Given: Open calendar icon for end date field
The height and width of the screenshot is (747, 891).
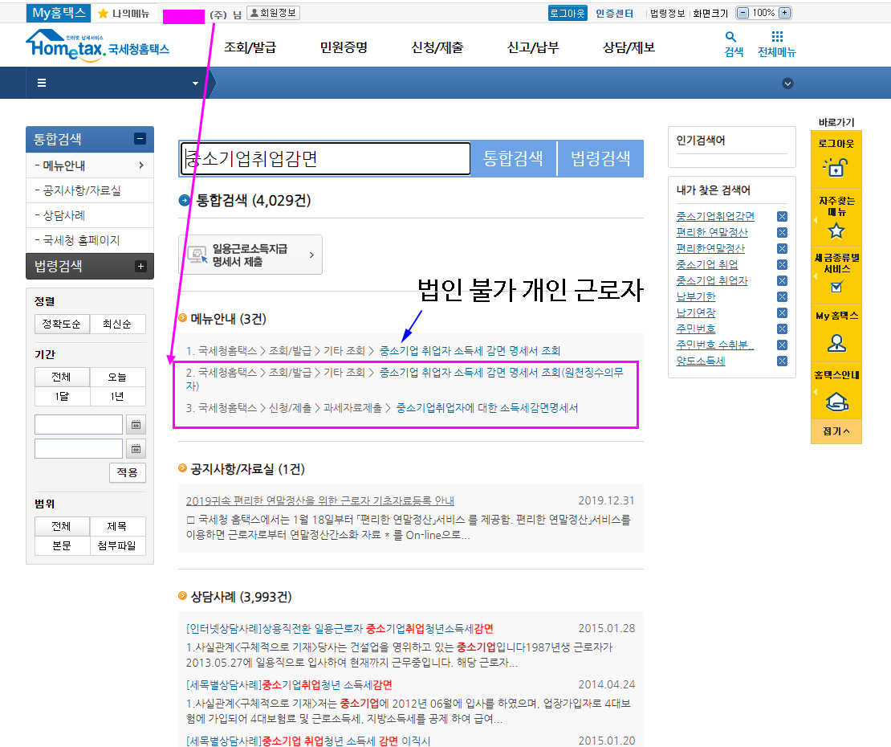Looking at the screenshot, I should tap(136, 448).
